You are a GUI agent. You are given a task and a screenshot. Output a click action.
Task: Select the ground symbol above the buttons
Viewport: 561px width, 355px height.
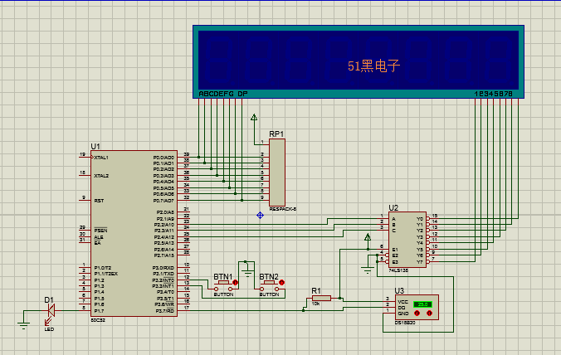pyautogui.click(x=246, y=274)
